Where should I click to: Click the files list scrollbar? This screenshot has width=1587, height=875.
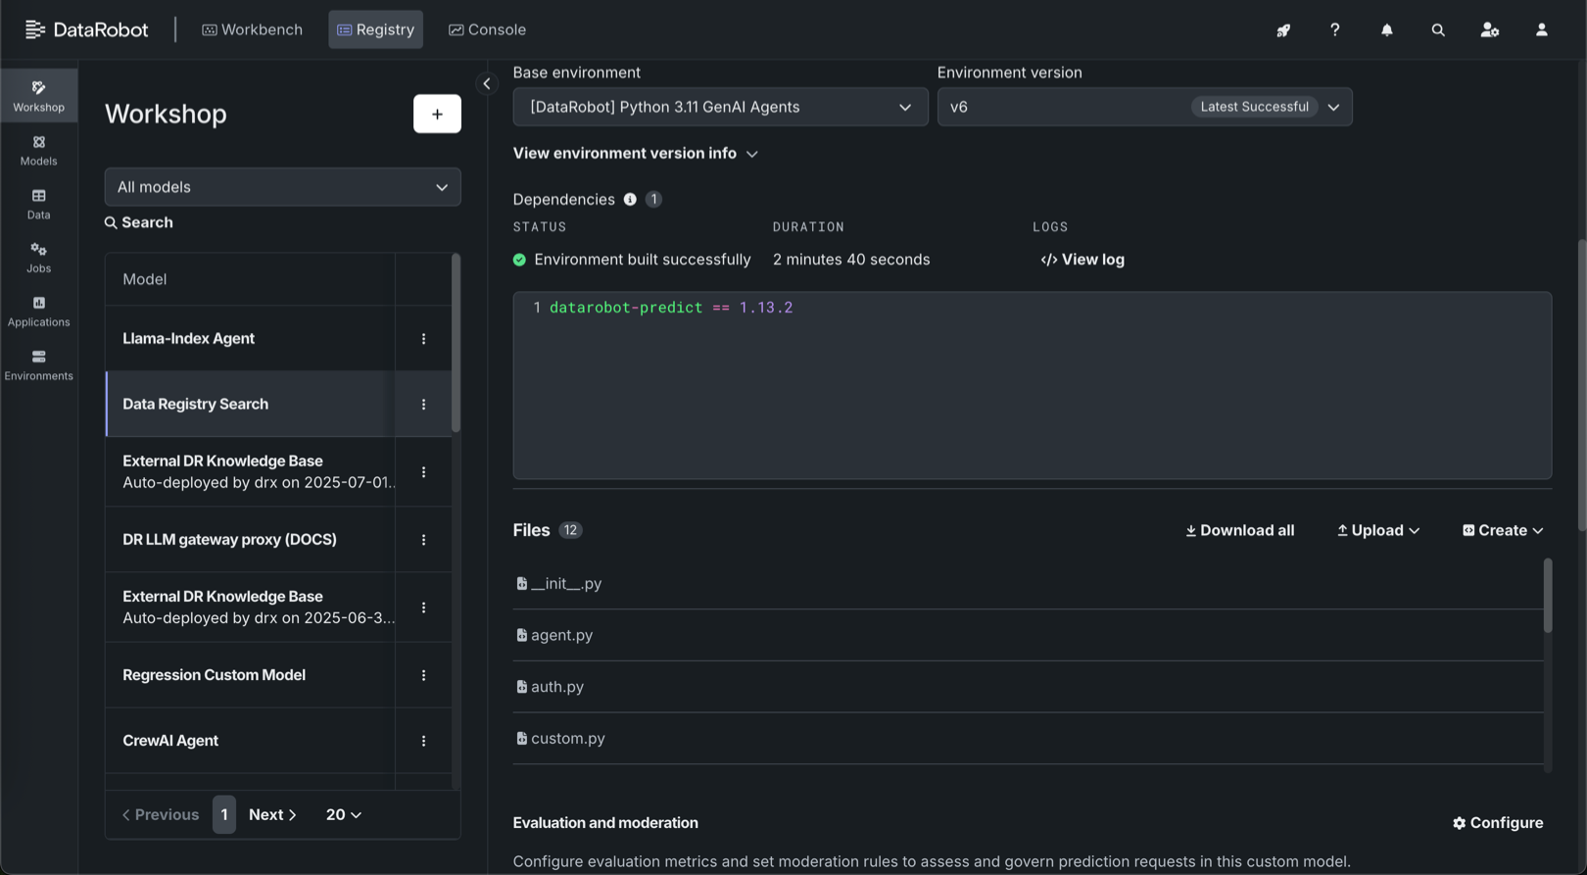1547,596
